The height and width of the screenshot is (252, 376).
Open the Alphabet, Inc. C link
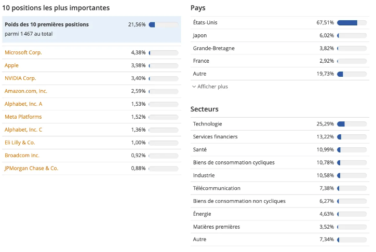coord(23,130)
